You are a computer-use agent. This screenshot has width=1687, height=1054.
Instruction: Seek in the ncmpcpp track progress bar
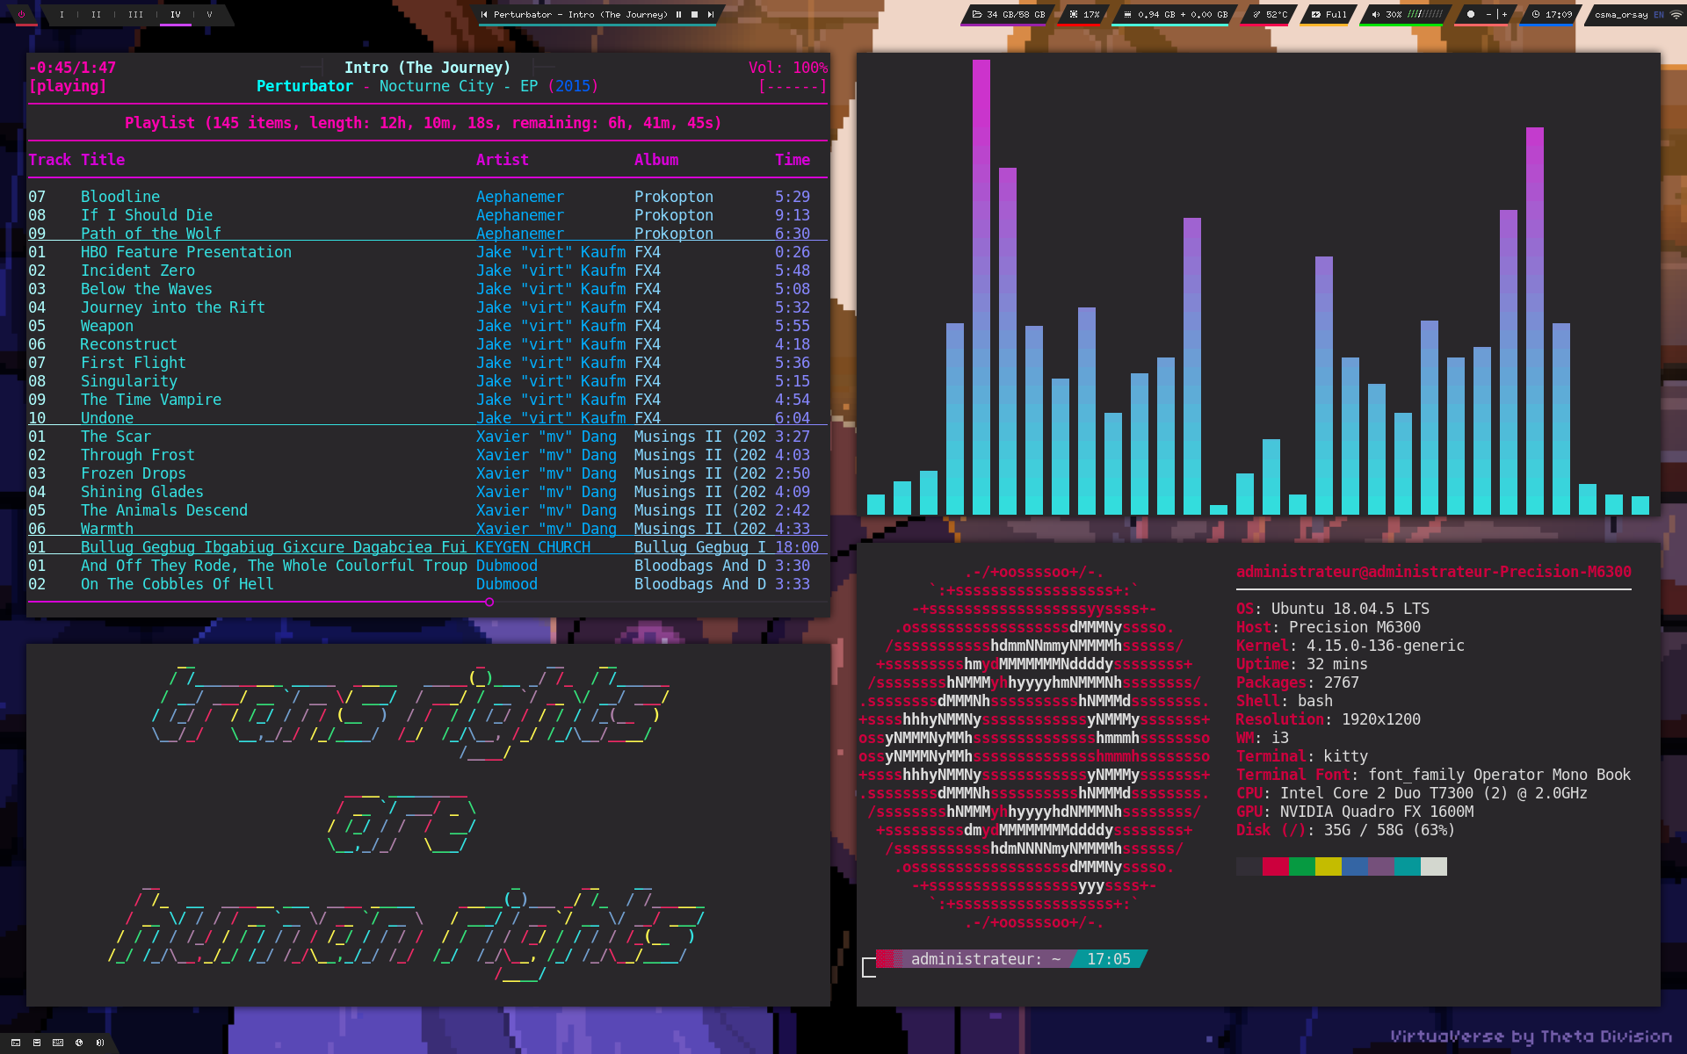pos(428,602)
